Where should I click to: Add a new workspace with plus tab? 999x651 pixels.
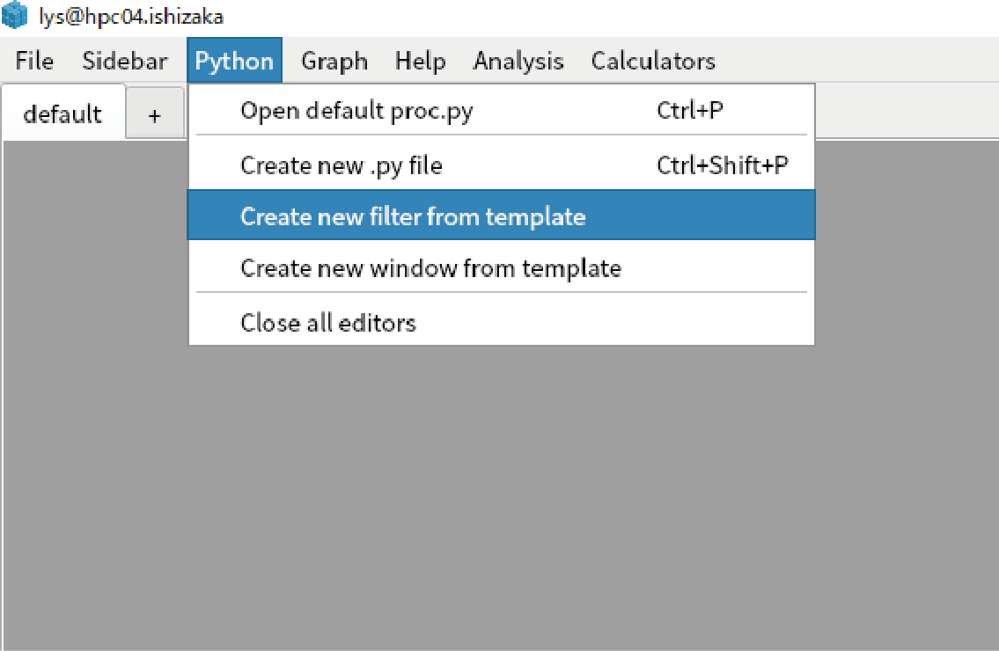click(x=154, y=115)
